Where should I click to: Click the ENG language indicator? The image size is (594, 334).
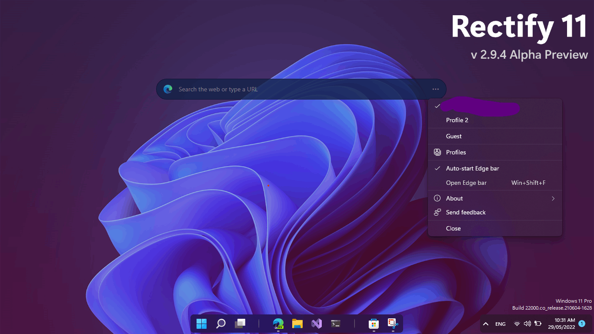coord(501,324)
